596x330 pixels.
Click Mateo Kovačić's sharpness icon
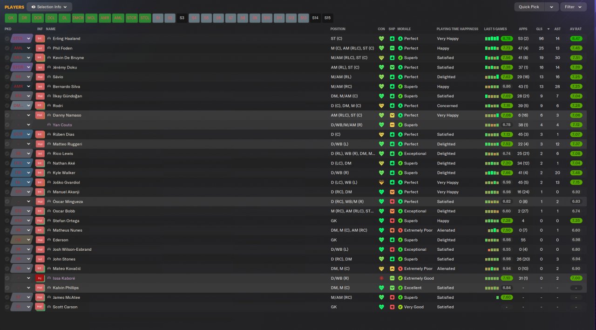392,268
